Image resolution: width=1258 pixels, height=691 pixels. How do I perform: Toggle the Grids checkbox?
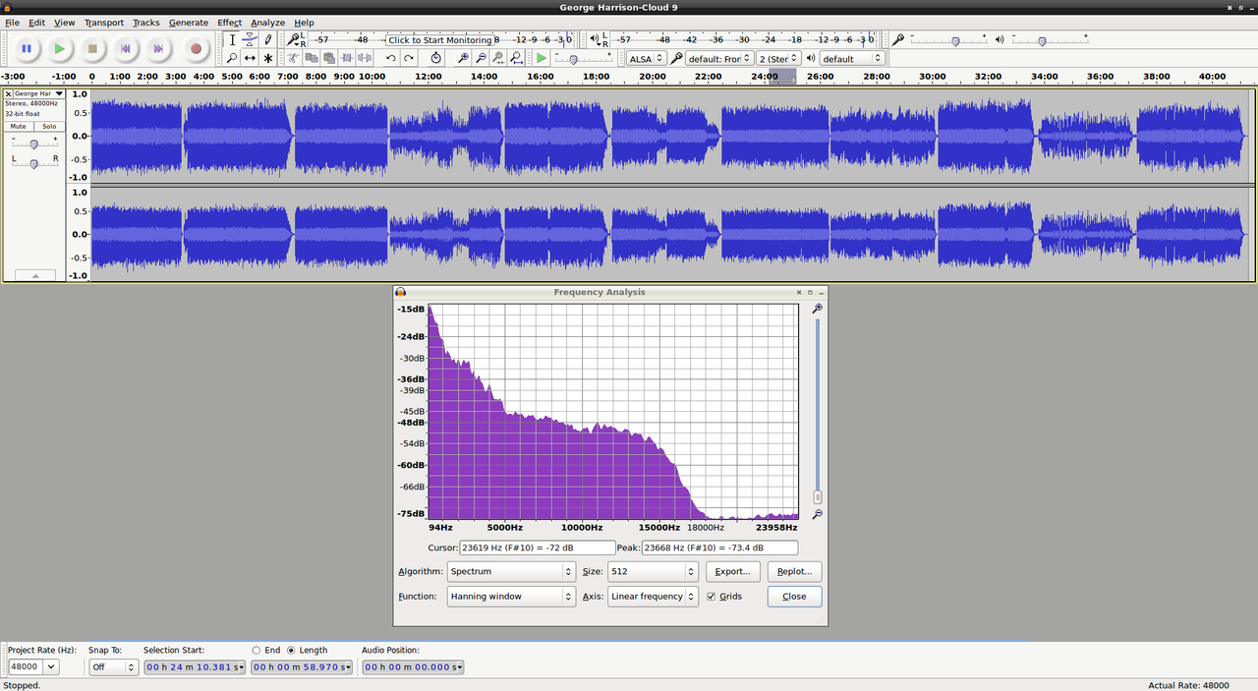pos(712,597)
